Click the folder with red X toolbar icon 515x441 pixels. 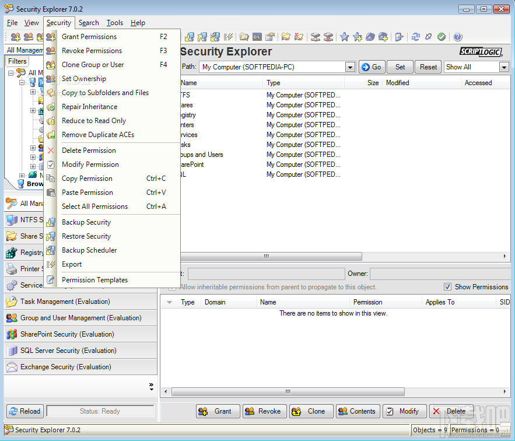299,37
